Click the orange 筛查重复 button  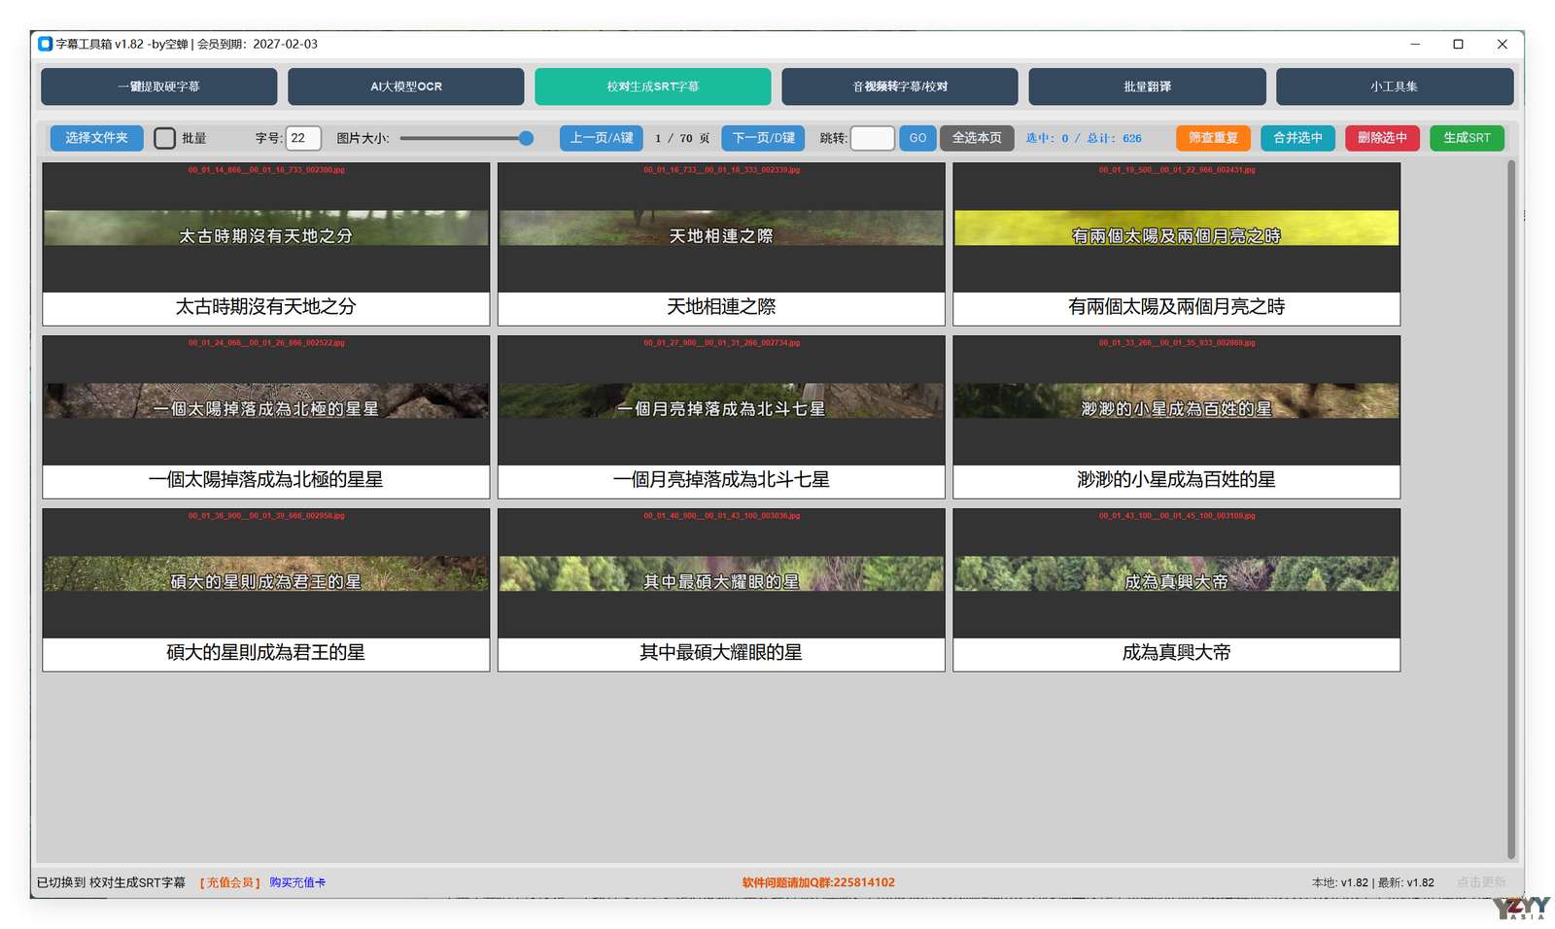click(1213, 138)
